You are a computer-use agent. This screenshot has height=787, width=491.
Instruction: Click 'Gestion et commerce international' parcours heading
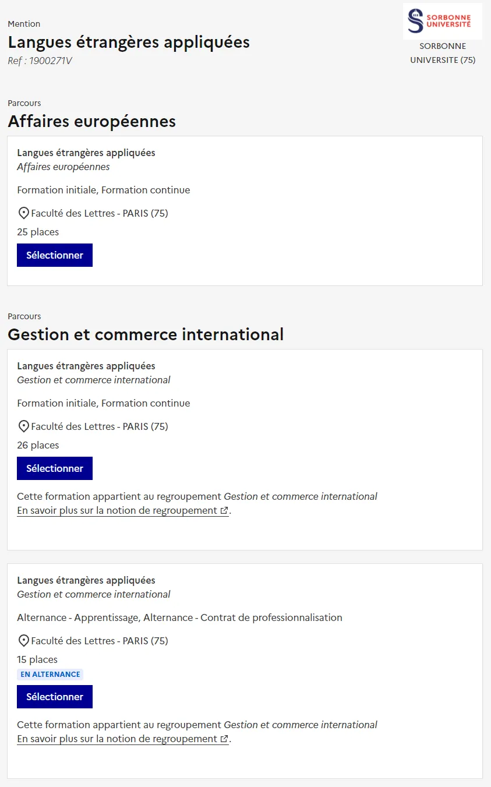[146, 334]
